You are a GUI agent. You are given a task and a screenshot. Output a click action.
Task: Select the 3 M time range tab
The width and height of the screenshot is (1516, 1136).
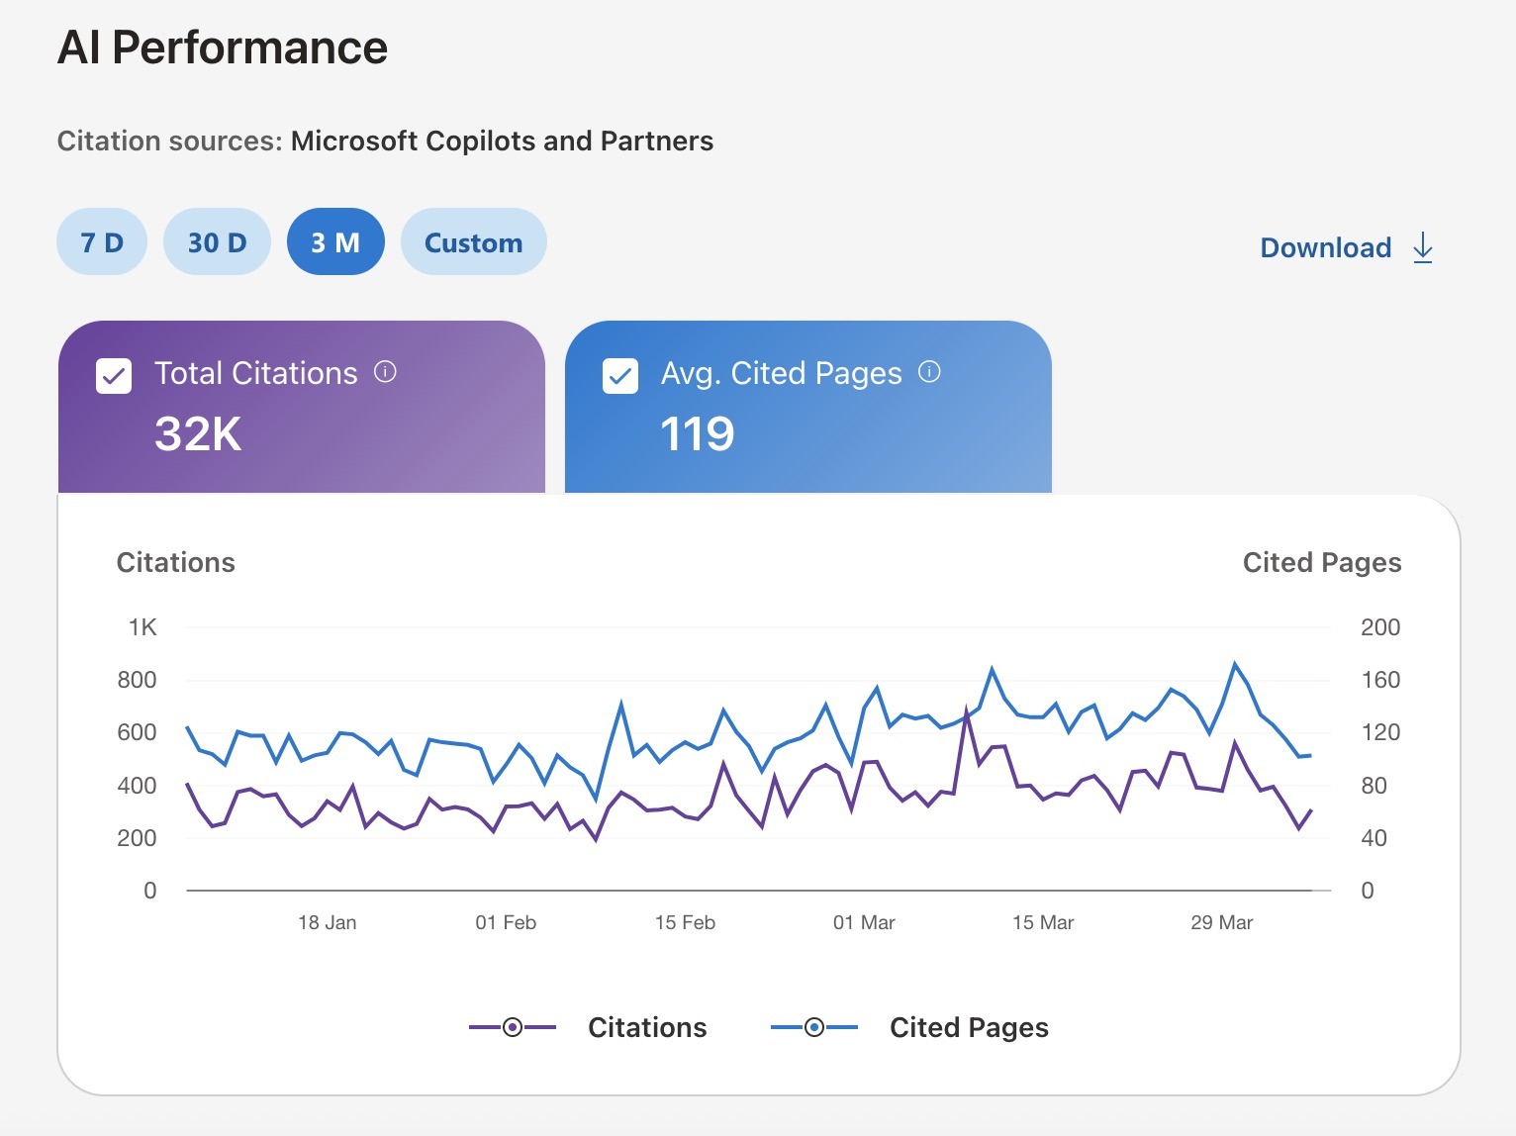click(335, 241)
